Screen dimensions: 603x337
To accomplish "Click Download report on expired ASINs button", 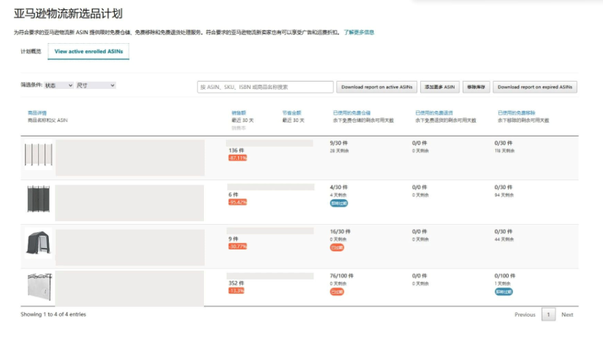I will pyautogui.click(x=535, y=87).
